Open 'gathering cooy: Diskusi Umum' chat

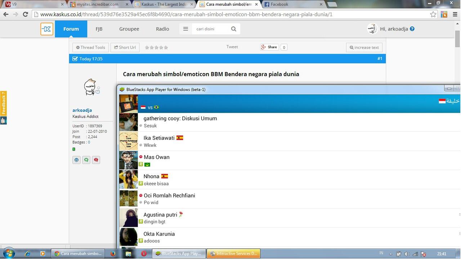click(290, 122)
